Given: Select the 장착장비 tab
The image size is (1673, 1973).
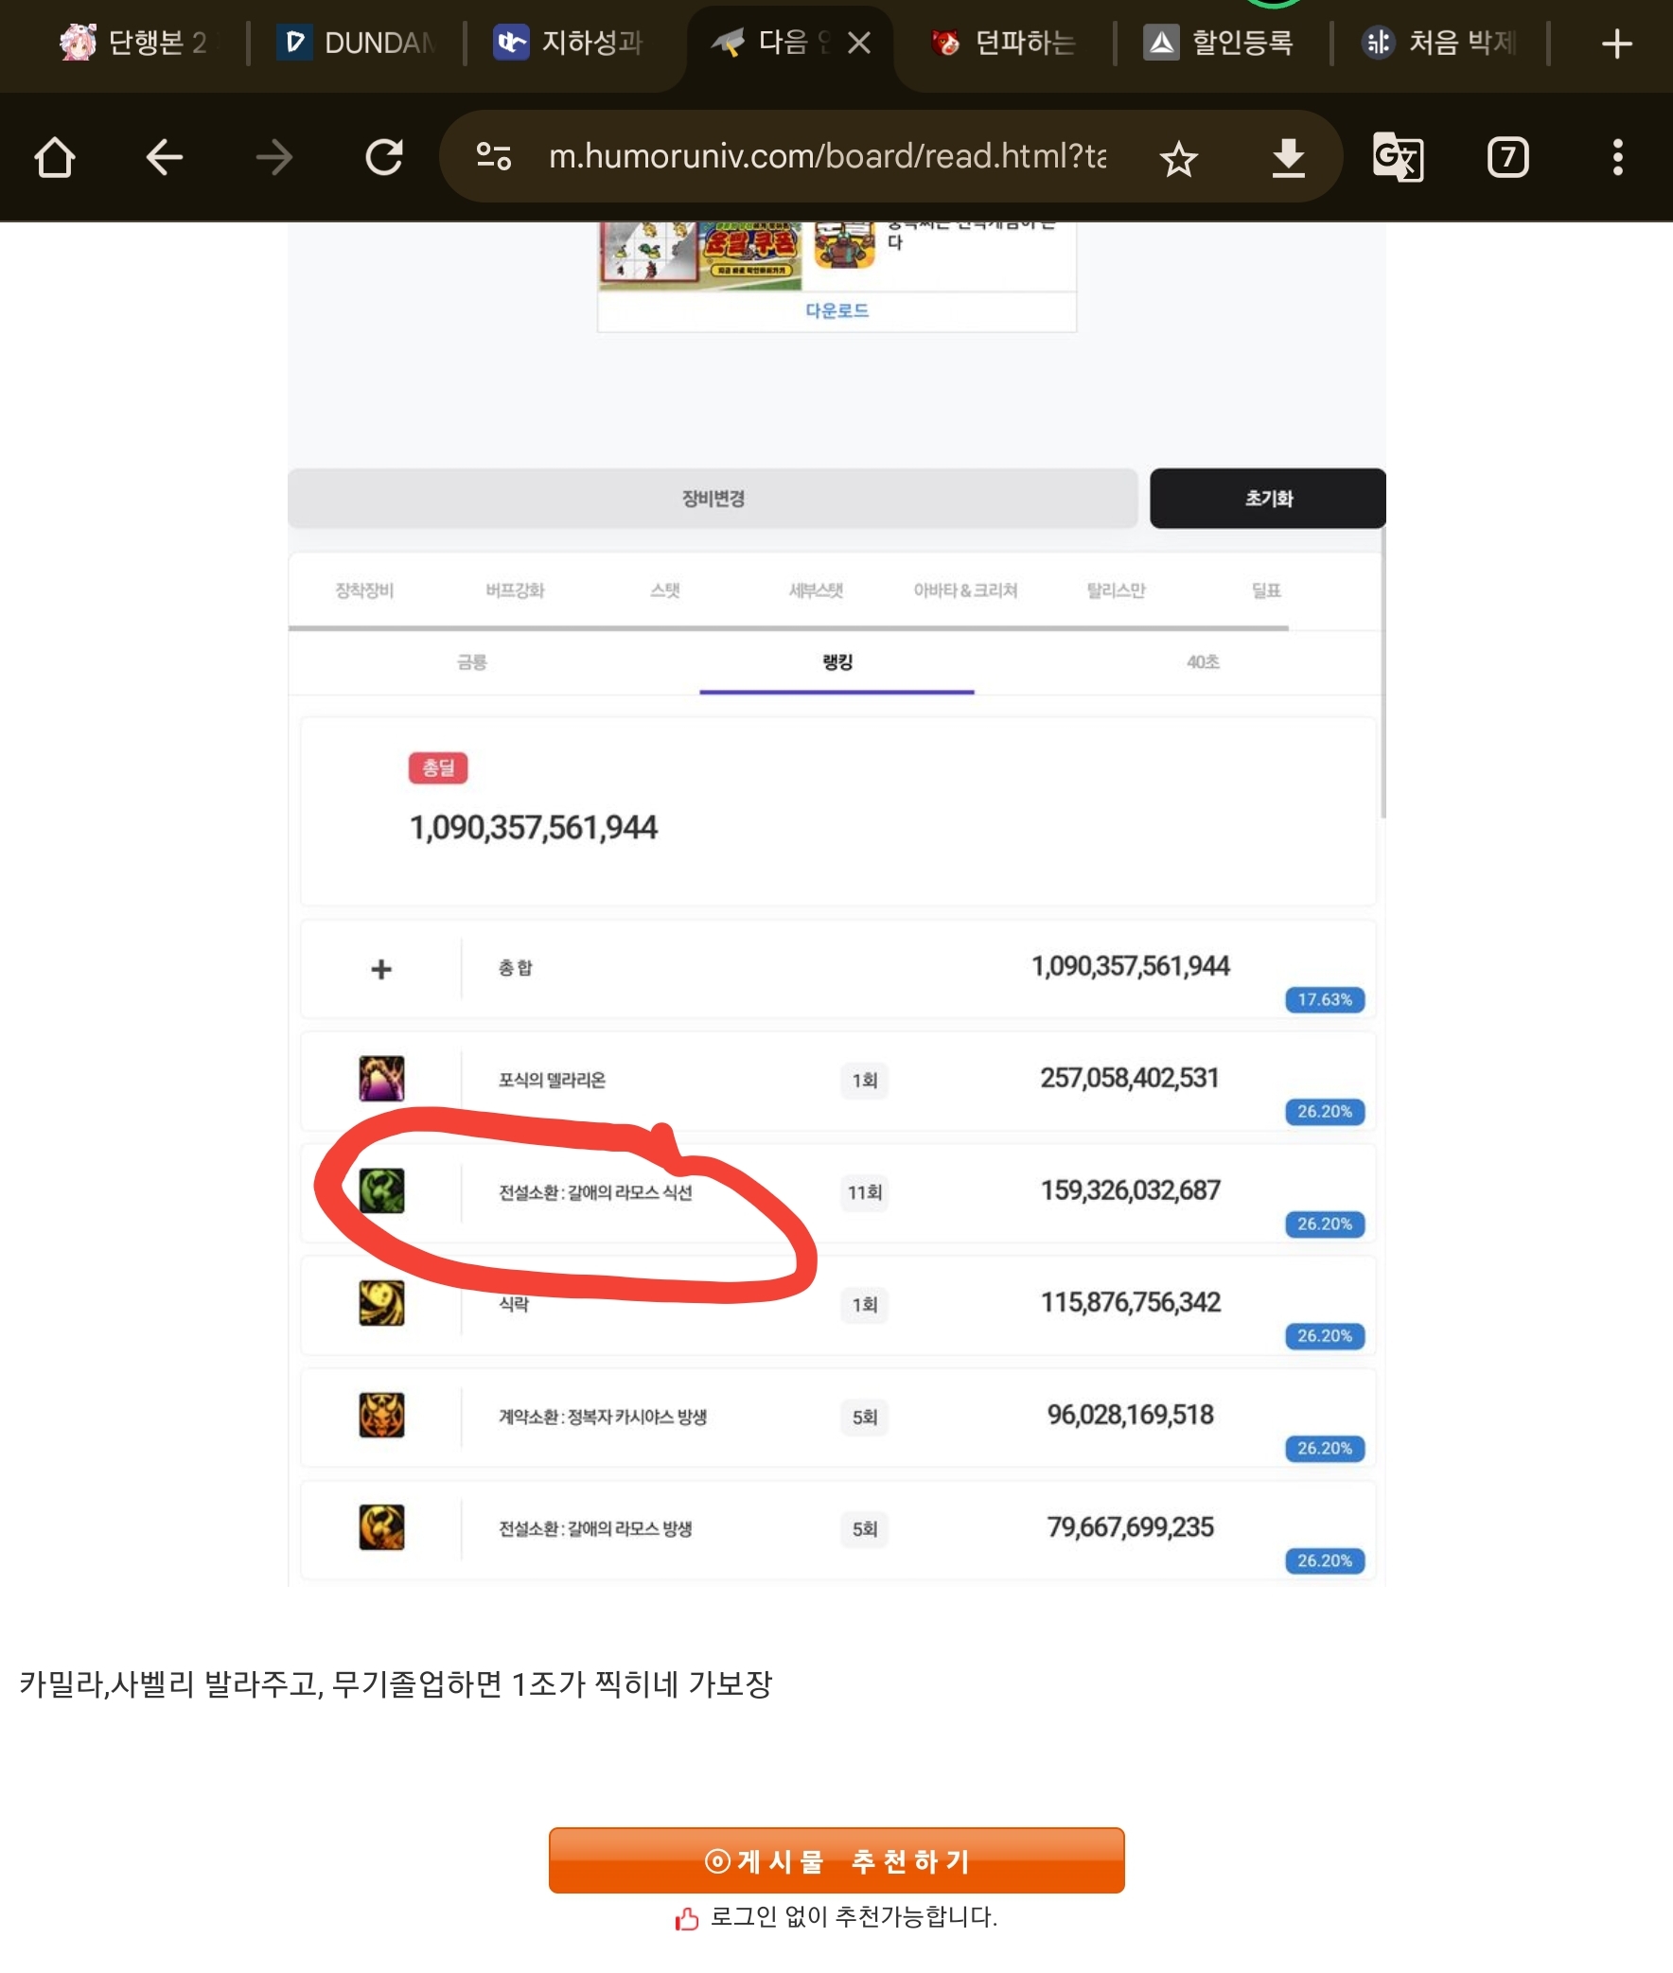Looking at the screenshot, I should (x=364, y=590).
